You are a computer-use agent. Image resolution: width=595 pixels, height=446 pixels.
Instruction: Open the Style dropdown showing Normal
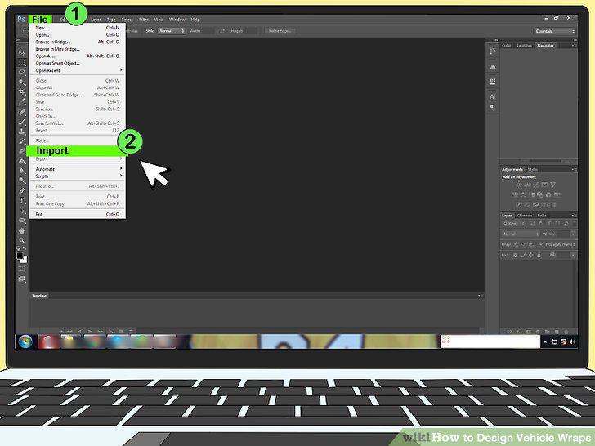click(x=172, y=31)
